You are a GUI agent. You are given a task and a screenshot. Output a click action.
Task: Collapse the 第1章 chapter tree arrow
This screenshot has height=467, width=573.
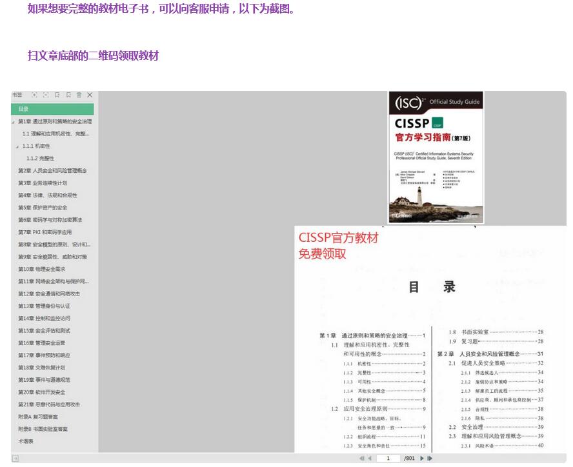coord(13,122)
